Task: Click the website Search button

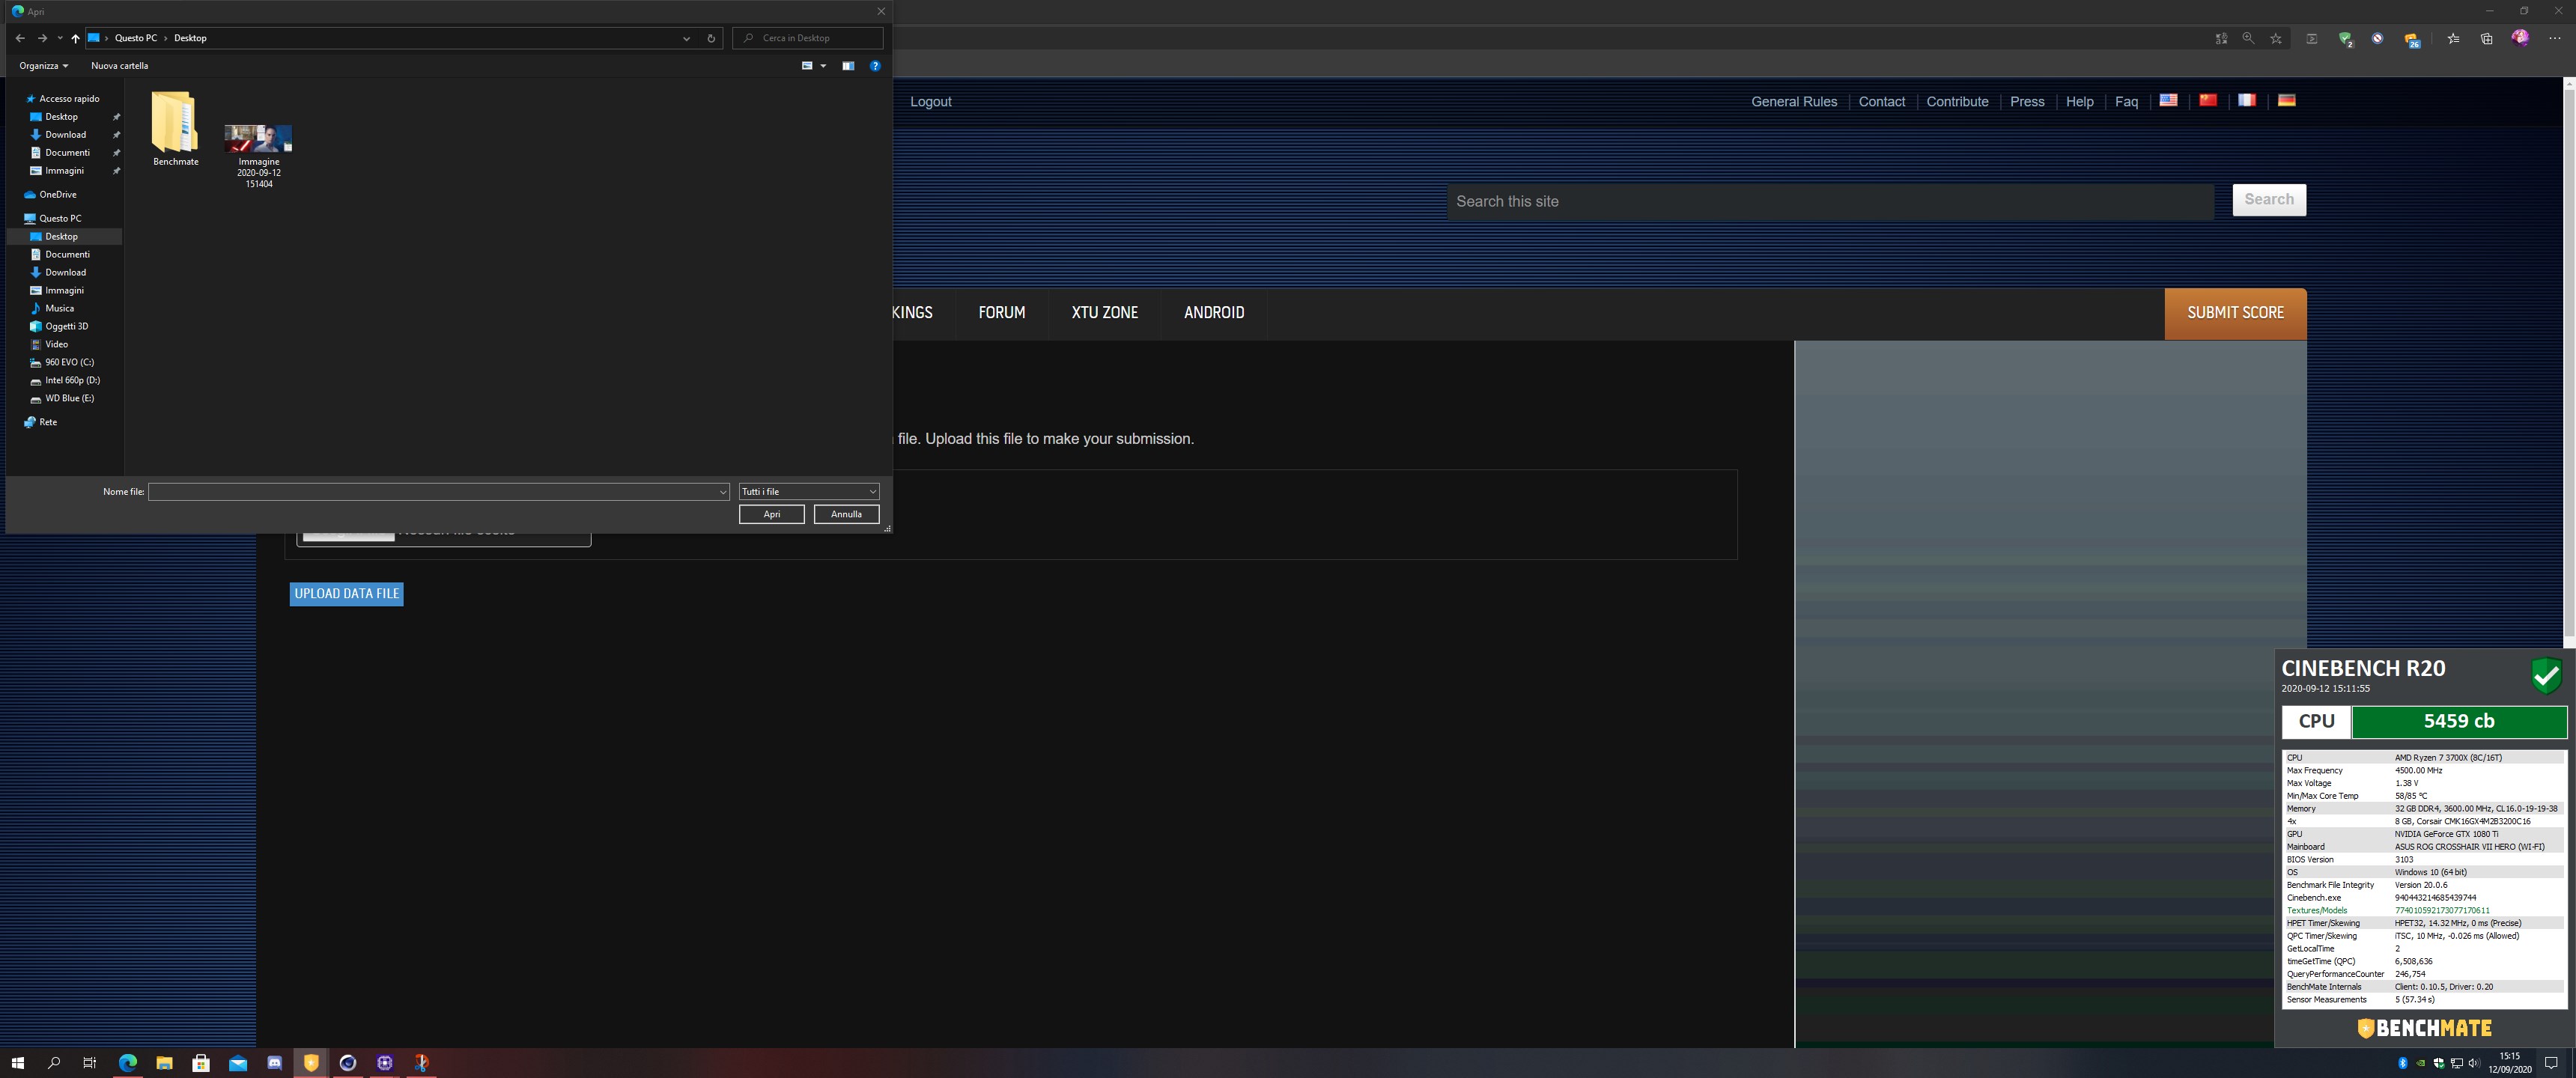Action: pyautogui.click(x=2269, y=200)
